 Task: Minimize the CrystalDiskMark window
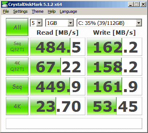click(131, 4)
